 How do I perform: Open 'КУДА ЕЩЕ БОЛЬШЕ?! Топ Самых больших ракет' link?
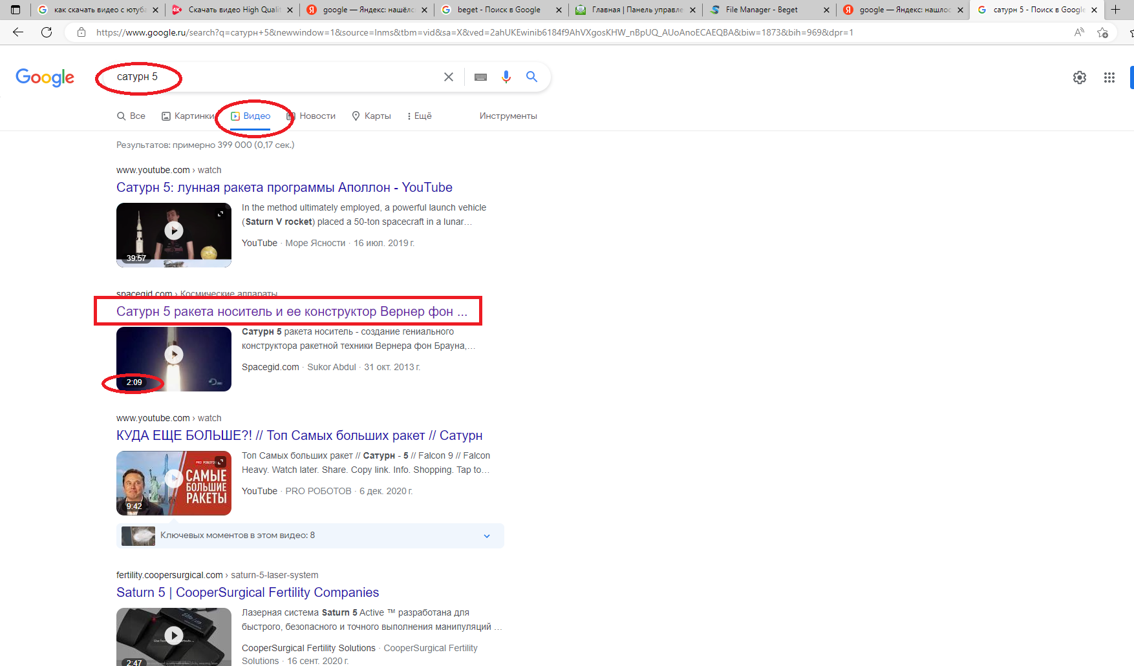pyautogui.click(x=299, y=435)
